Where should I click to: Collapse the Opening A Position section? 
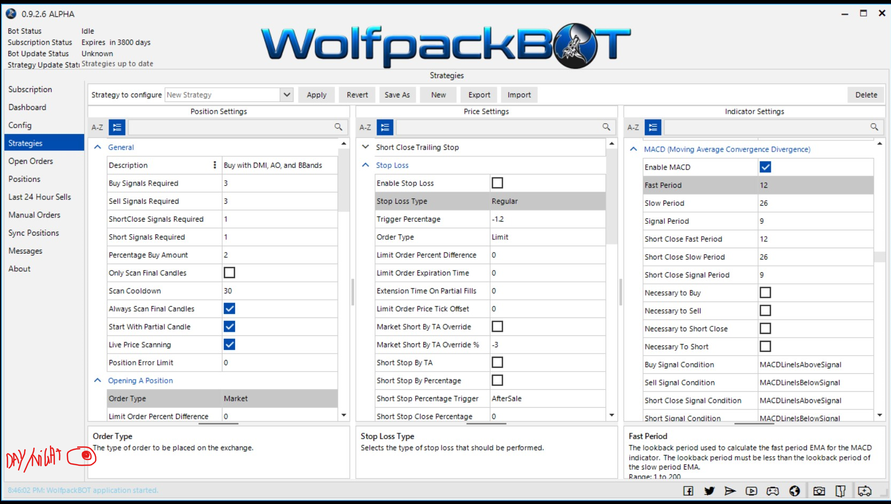coord(98,381)
